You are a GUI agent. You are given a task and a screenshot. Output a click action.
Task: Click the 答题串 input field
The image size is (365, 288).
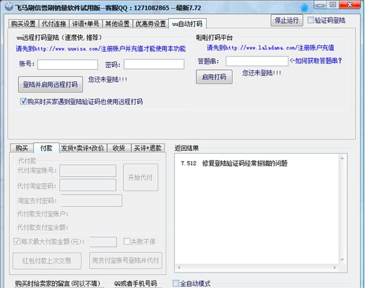[257, 61]
